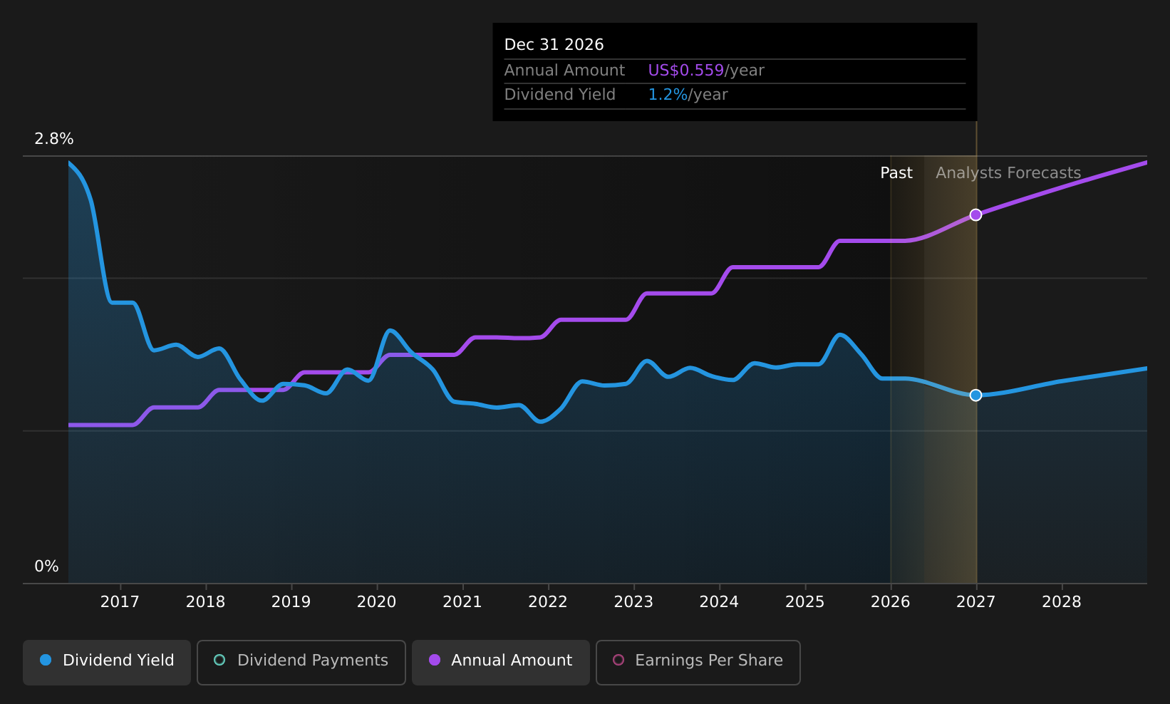This screenshot has height=704, width=1170.
Task: Click the purple Annual Amount legend dot
Action: [435, 660]
